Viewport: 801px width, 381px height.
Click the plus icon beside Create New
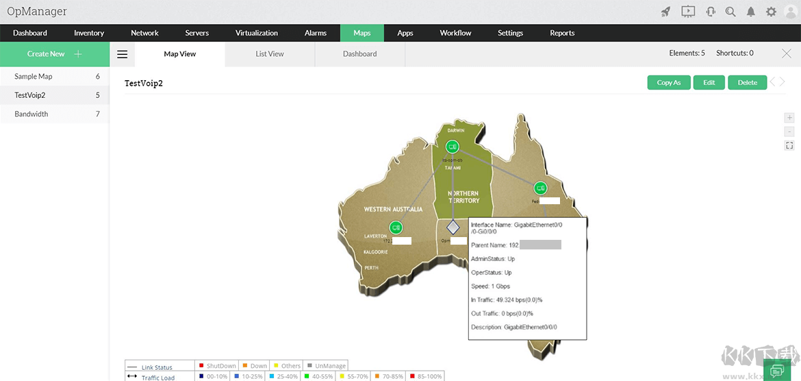coord(77,53)
